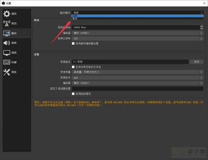Open the recording format mp4 dropdown
This screenshot has height=160, width=208.
click(138, 78)
